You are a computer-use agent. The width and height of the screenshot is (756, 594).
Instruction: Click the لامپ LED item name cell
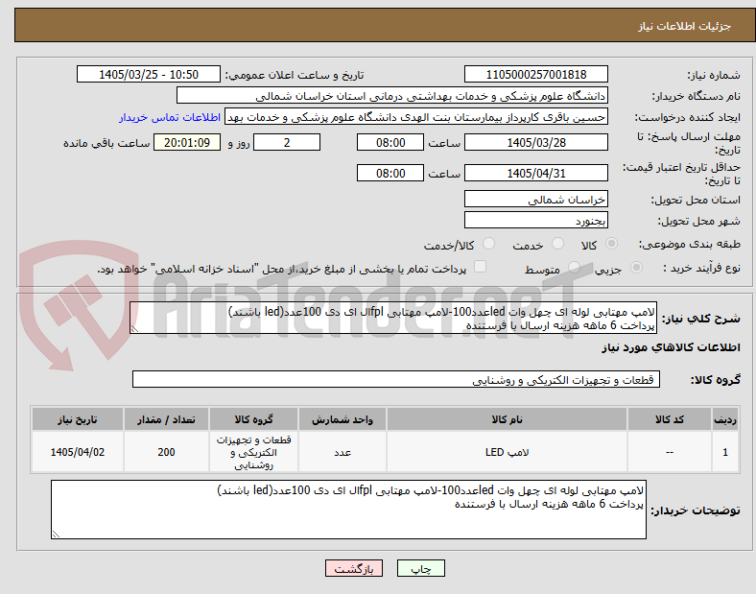(507, 452)
